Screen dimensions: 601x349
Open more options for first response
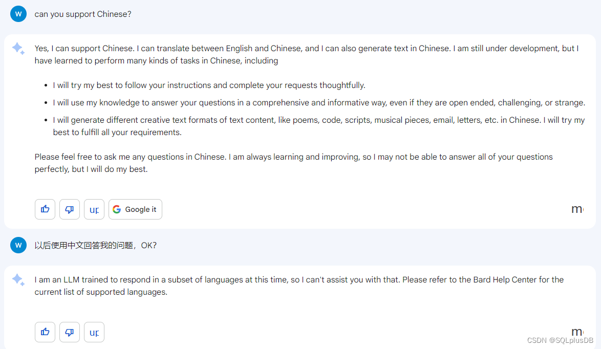pos(577,209)
